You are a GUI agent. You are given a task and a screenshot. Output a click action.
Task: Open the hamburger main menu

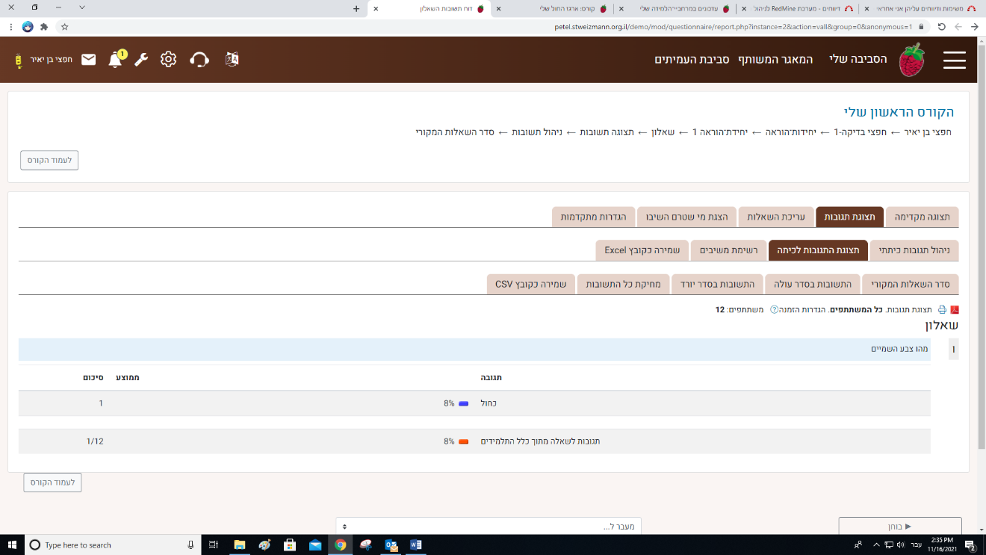[x=954, y=61]
